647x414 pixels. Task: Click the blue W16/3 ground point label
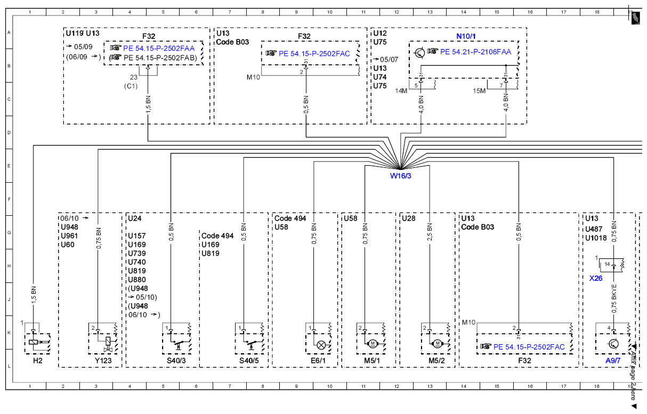(x=401, y=176)
